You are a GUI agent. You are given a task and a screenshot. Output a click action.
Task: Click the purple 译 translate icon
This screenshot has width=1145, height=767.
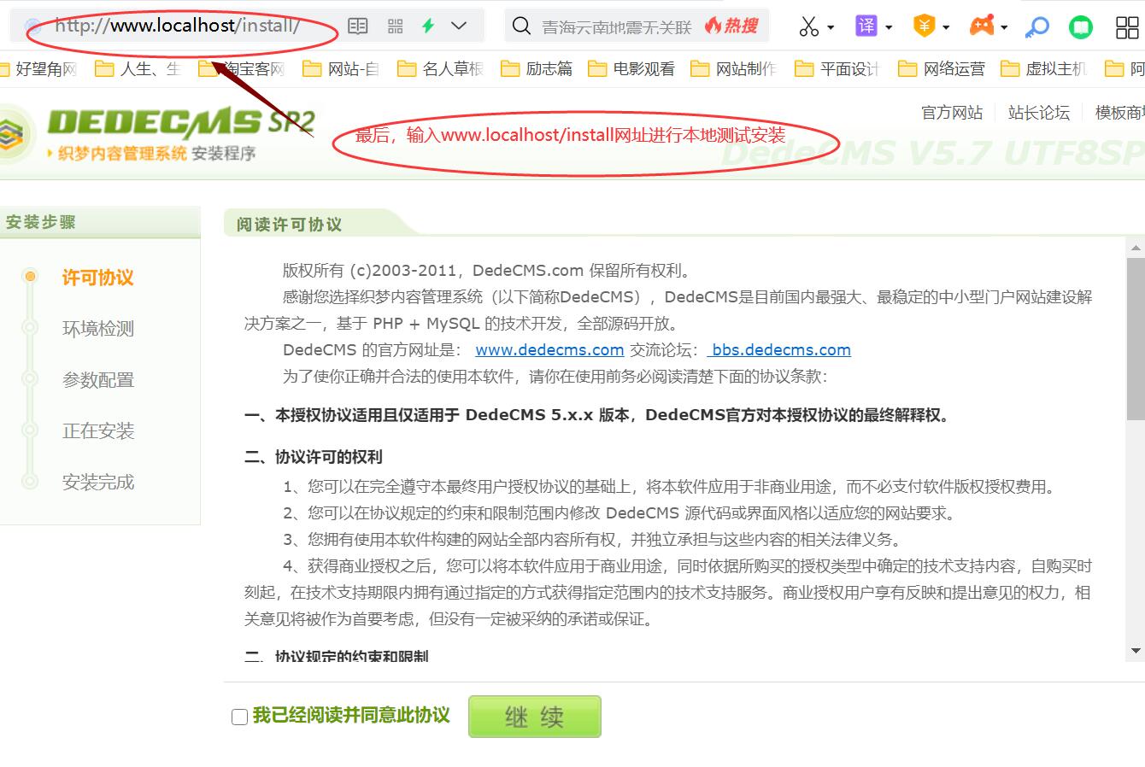866,26
